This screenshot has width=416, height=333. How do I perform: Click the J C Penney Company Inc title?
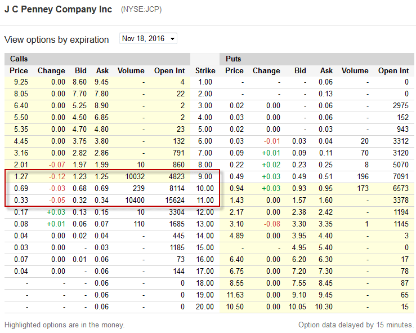click(59, 9)
